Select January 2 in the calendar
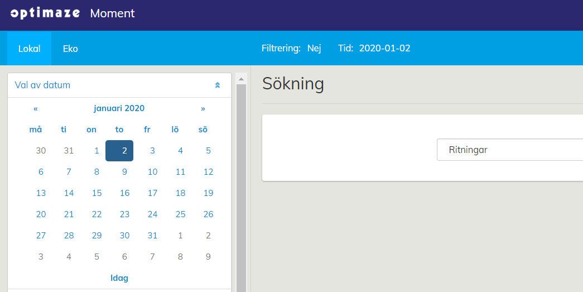 pyautogui.click(x=119, y=150)
